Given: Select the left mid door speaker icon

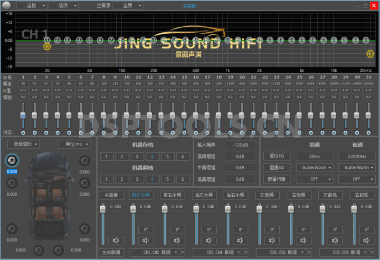Looking at the screenshot, I should (12, 183).
